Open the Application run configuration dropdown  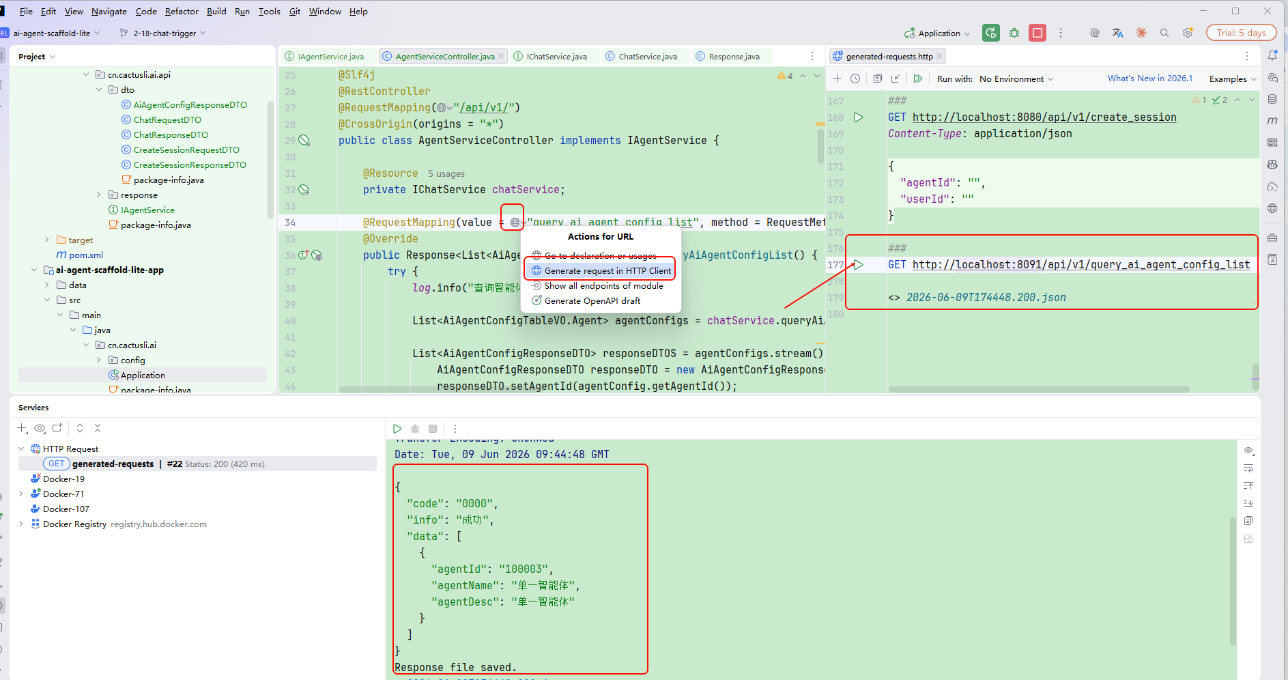tap(938, 33)
